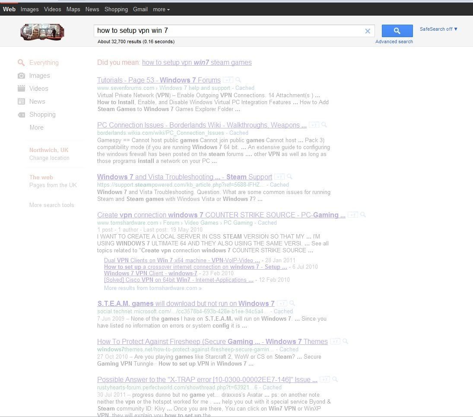Open Maps in the top bar
This screenshot has height=417, width=473.
coord(73,10)
